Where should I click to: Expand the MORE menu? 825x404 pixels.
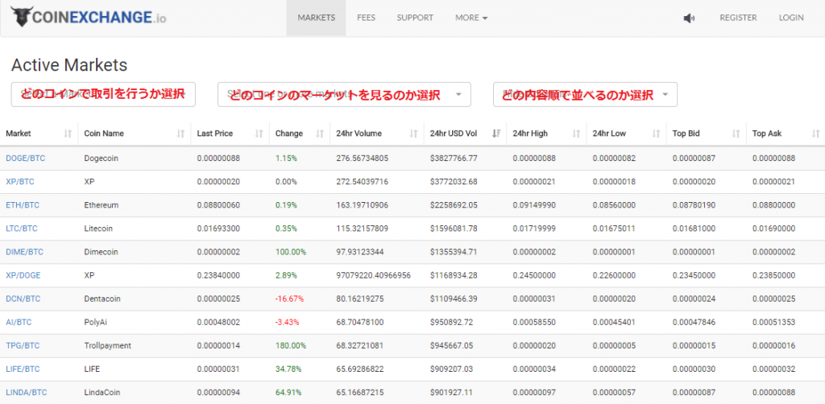point(471,18)
